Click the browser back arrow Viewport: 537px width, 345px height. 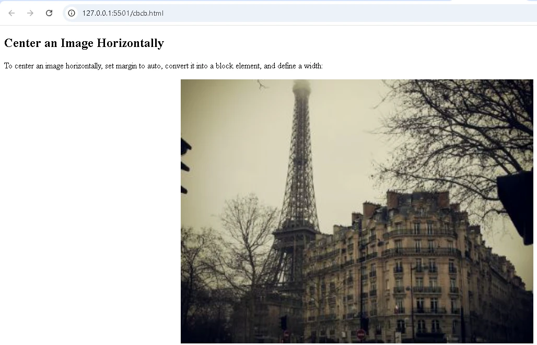click(x=11, y=13)
